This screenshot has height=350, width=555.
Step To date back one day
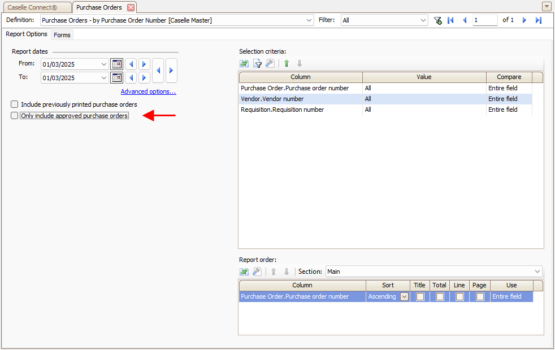pos(131,78)
